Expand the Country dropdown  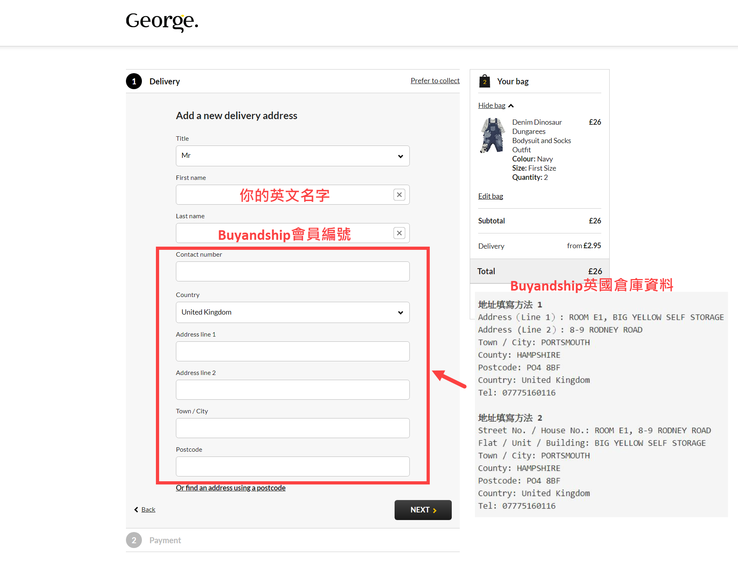(x=293, y=312)
